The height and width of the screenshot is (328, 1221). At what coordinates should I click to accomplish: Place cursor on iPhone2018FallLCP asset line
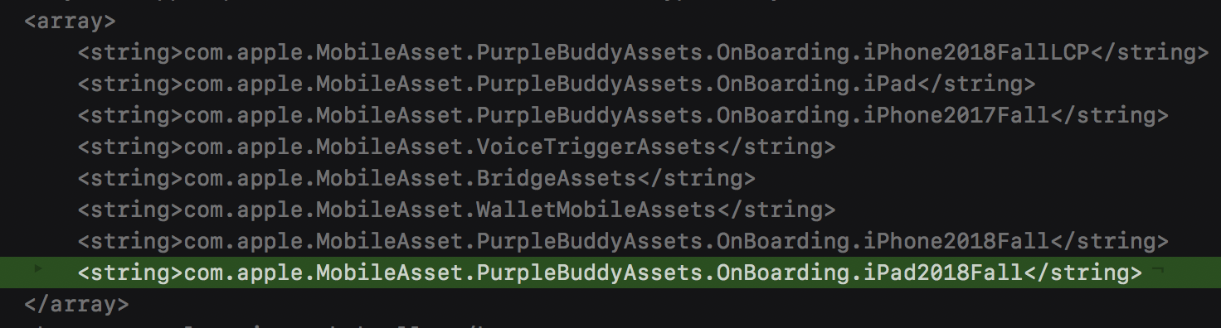pyautogui.click(x=643, y=53)
